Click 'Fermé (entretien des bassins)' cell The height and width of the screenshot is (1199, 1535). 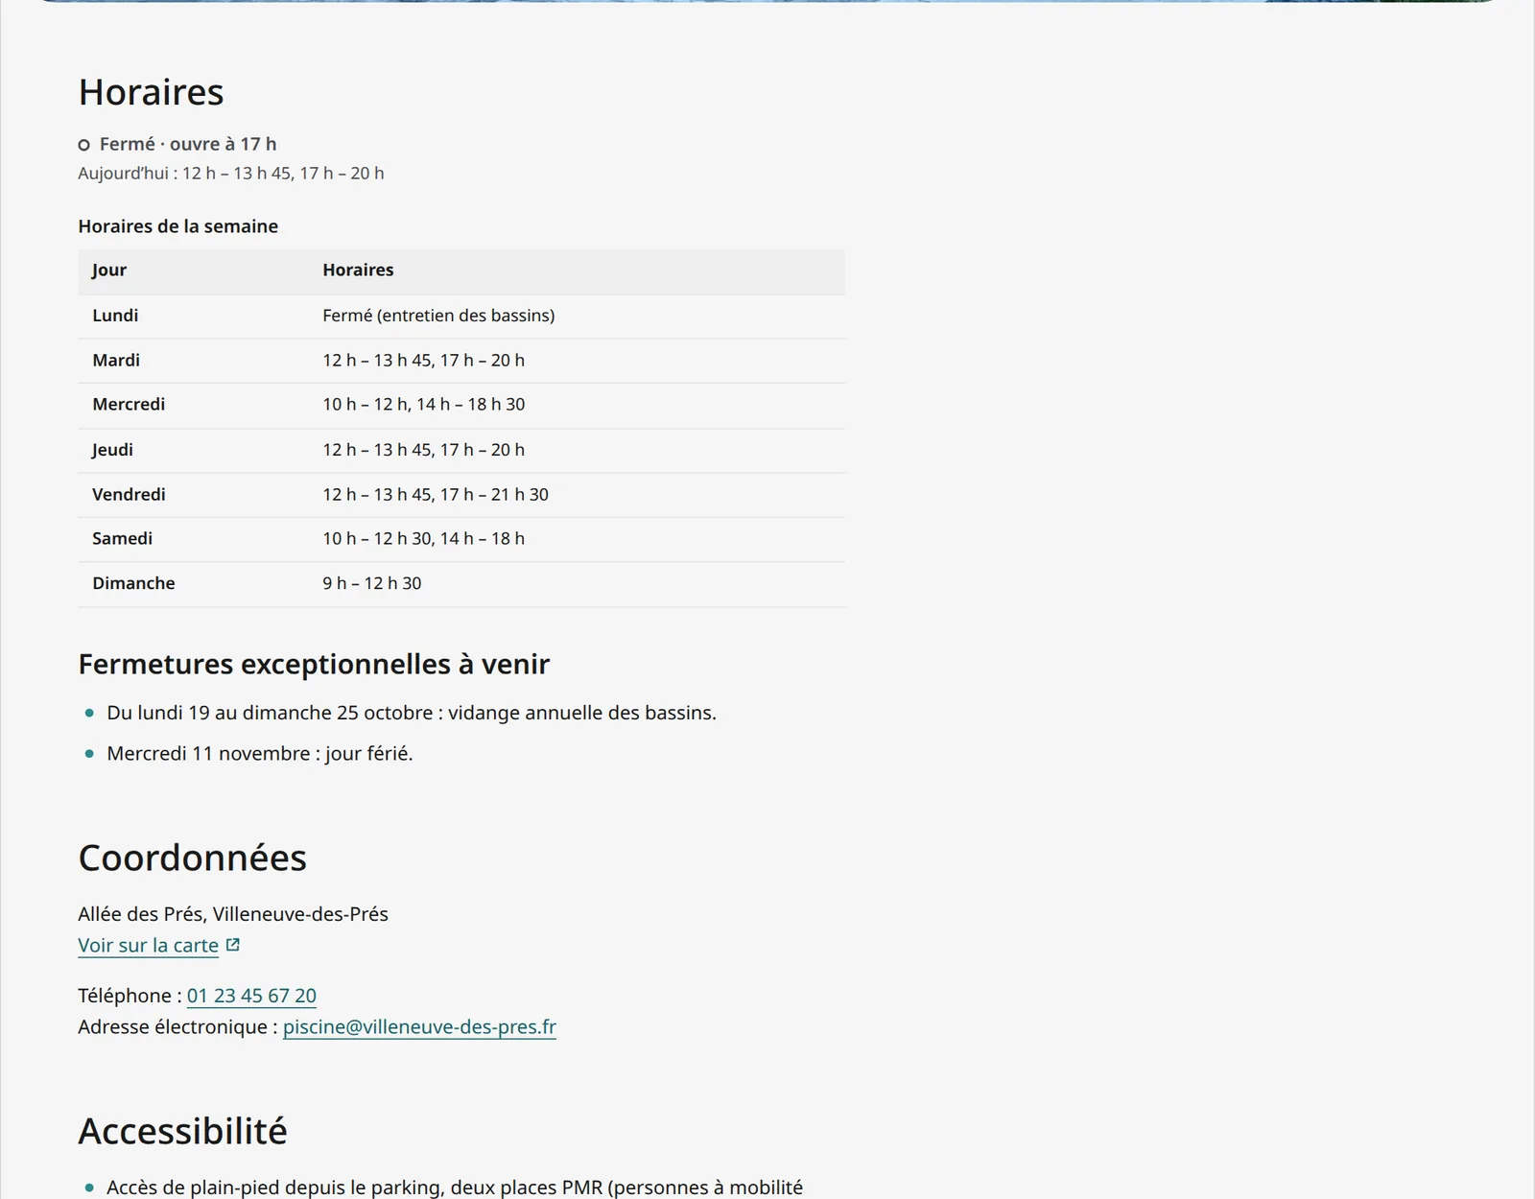(x=438, y=316)
